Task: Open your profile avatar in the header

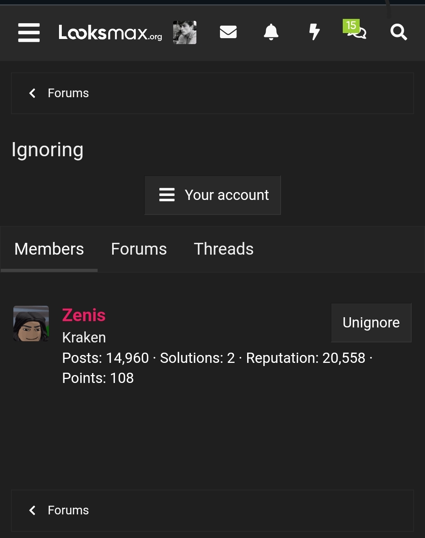Action: coord(184,32)
